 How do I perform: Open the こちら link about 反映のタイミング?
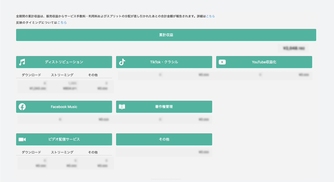[62, 22]
